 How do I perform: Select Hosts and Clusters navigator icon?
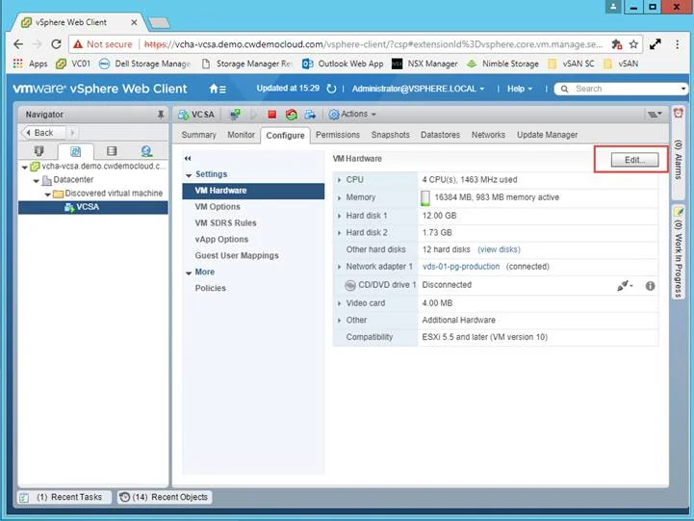pos(39,151)
